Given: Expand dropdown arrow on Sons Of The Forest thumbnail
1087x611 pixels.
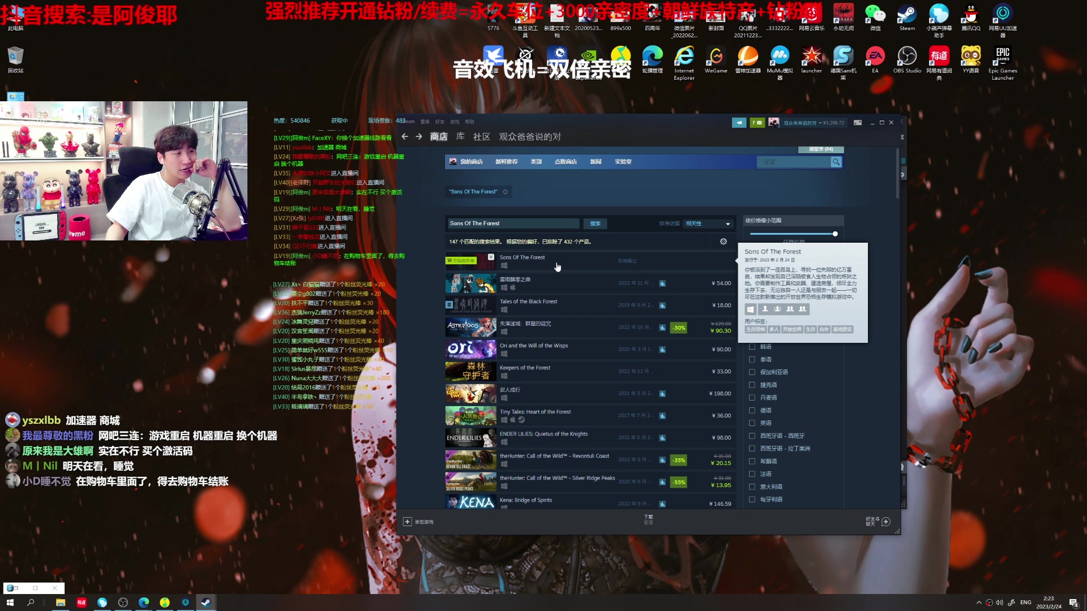Looking at the screenshot, I should (491, 257).
